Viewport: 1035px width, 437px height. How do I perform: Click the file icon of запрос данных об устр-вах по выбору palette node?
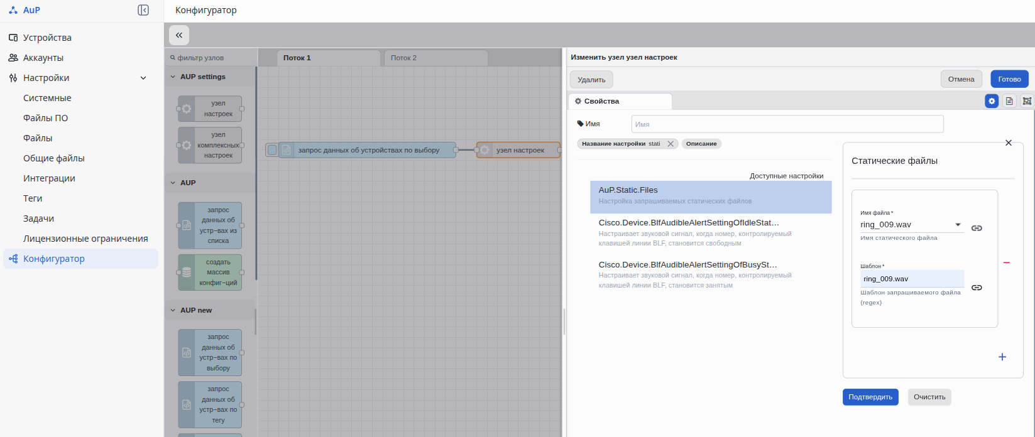coord(187,353)
